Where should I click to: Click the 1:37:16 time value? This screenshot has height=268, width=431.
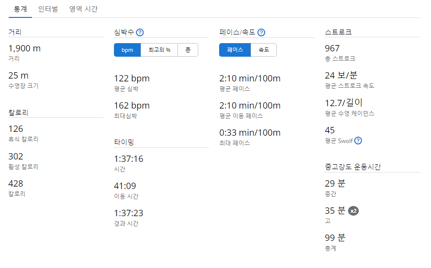(x=128, y=159)
